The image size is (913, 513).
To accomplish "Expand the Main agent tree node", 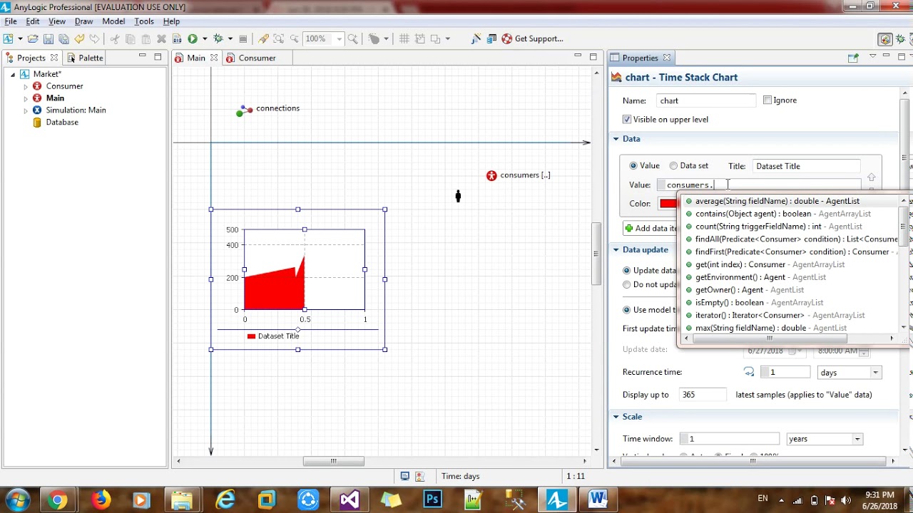I will pyautogui.click(x=26, y=99).
